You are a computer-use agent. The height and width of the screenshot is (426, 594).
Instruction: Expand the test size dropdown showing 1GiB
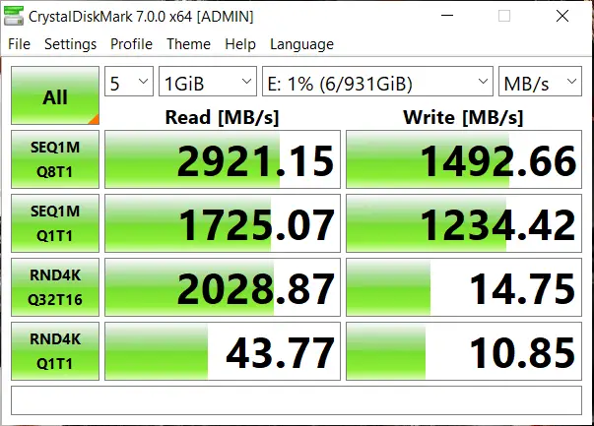click(208, 82)
